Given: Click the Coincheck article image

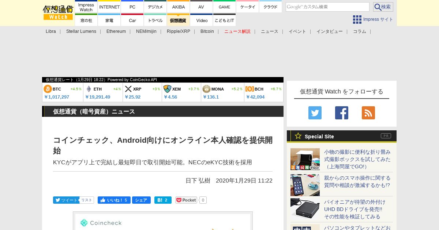Looking at the screenshot, I should [163, 221].
